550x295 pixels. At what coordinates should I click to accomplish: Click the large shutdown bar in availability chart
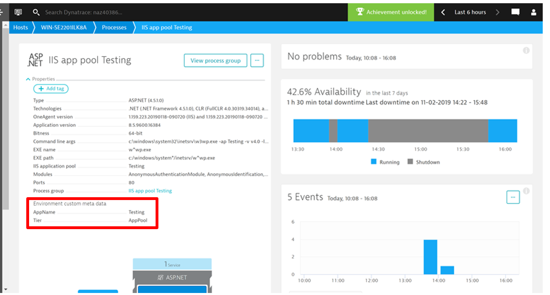coord(428,131)
